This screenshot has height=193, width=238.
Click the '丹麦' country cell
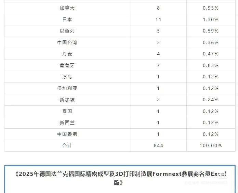click(x=67, y=54)
